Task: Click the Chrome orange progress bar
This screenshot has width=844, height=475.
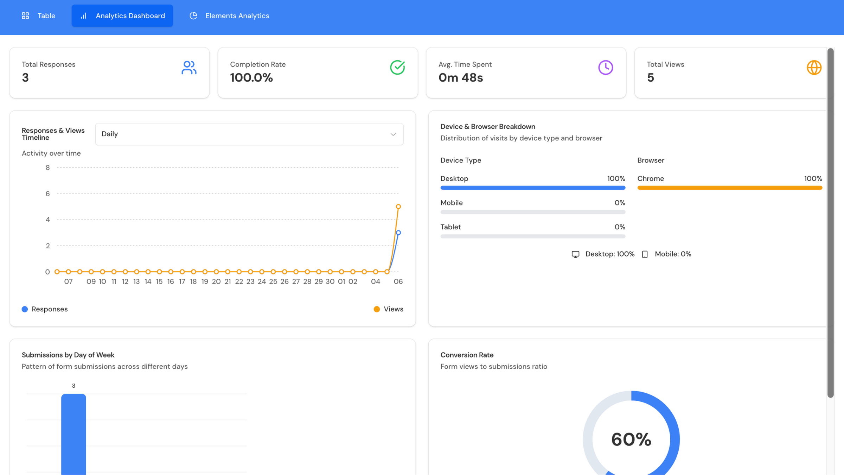Action: (729, 188)
